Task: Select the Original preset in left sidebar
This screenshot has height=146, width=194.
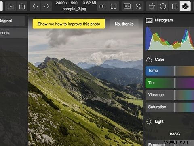Action: point(13,21)
